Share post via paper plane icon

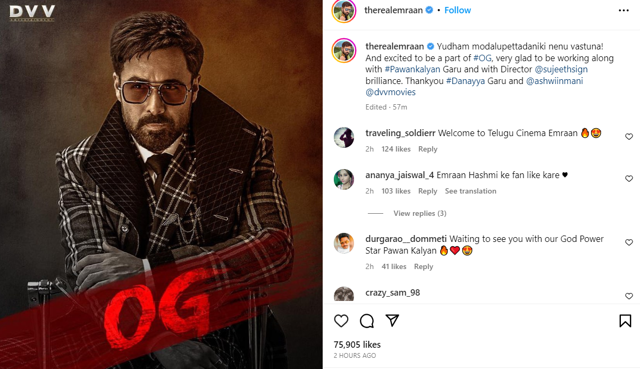coord(392,321)
